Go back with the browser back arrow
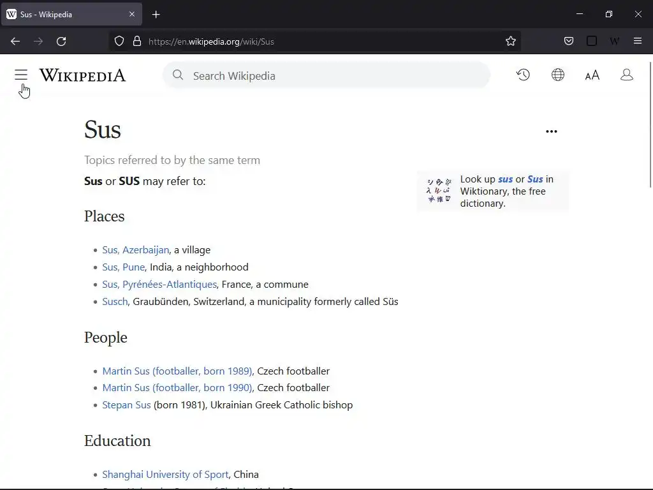 coord(15,41)
